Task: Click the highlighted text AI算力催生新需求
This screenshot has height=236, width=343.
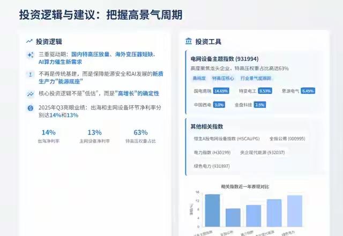Action: click(x=60, y=62)
